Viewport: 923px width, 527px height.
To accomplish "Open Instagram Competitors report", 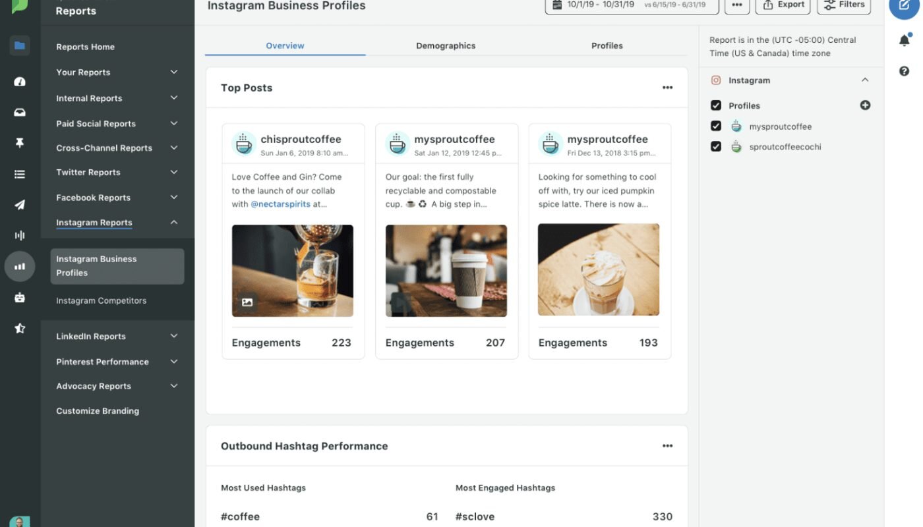I will point(101,300).
